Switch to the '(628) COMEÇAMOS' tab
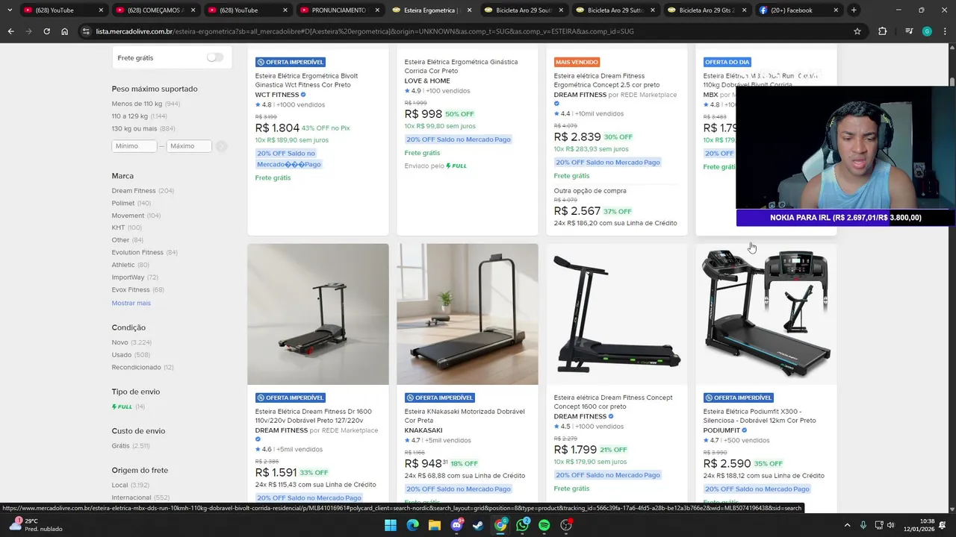The height and width of the screenshot is (537, 956). click(x=155, y=10)
